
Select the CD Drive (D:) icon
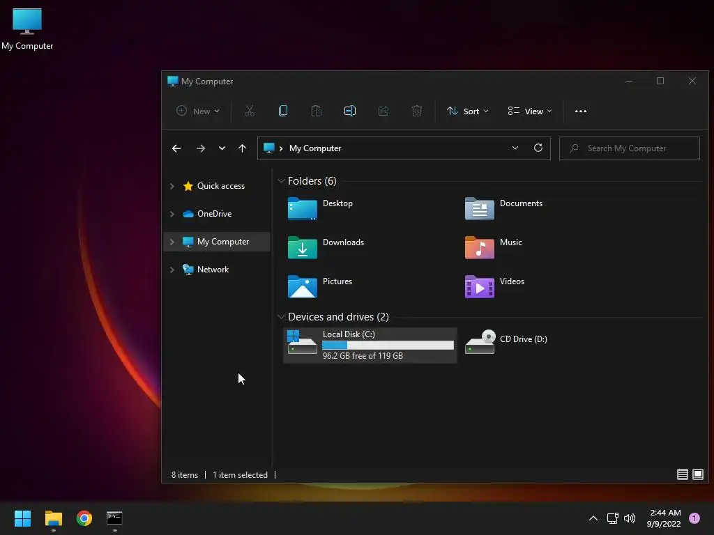coord(480,341)
